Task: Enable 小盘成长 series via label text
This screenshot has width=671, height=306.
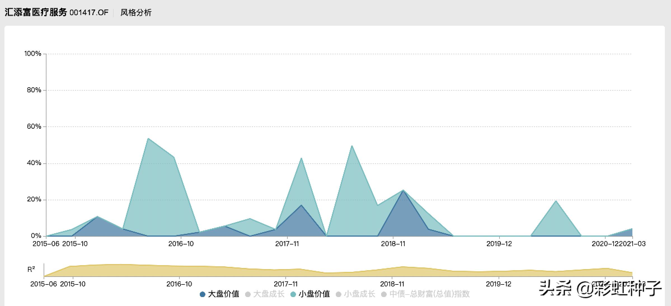Action: tap(359, 294)
